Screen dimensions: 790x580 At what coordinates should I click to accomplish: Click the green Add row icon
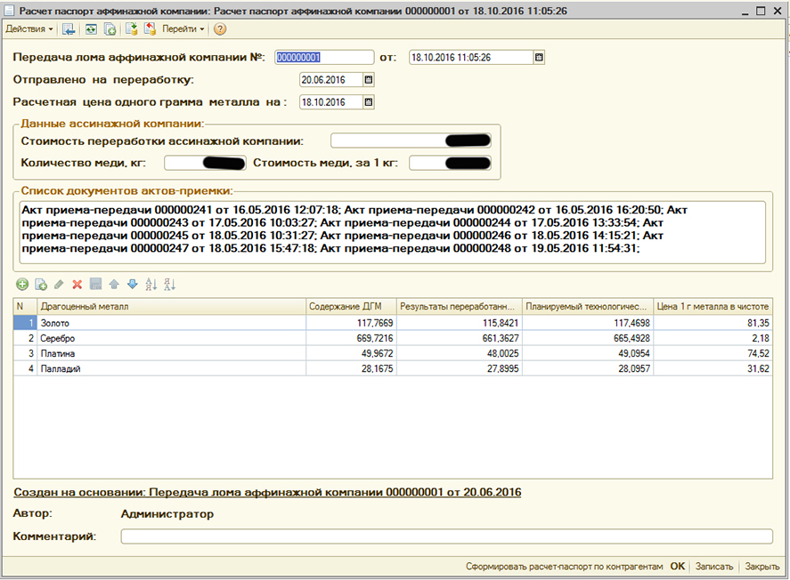(x=22, y=285)
